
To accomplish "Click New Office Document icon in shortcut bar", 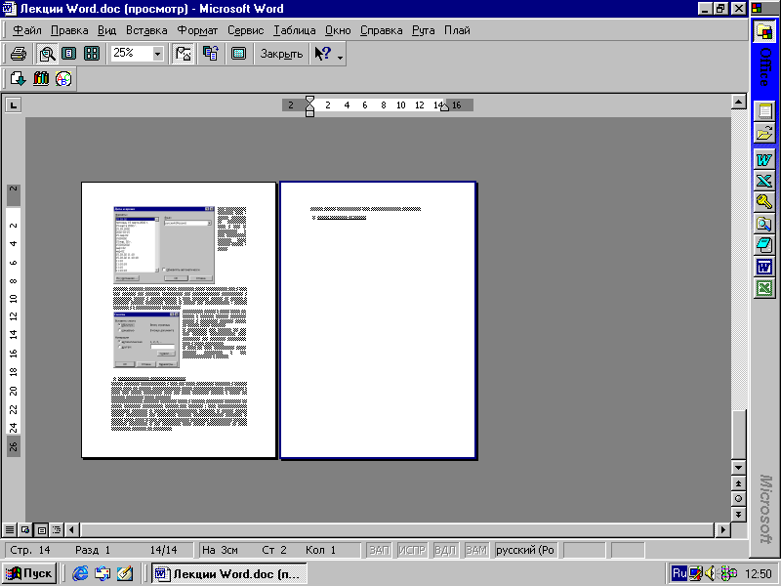I will point(764,110).
